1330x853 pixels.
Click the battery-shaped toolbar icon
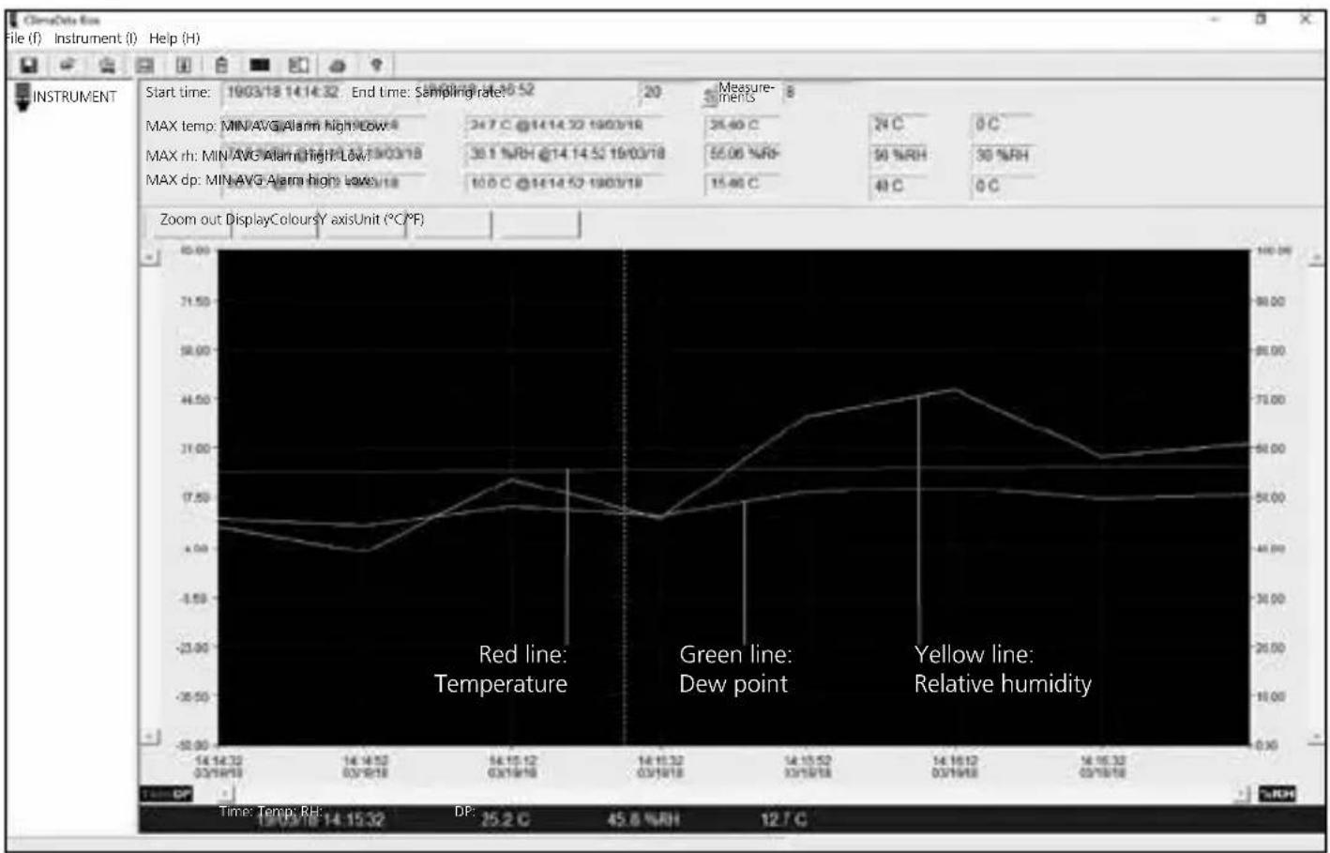[222, 65]
